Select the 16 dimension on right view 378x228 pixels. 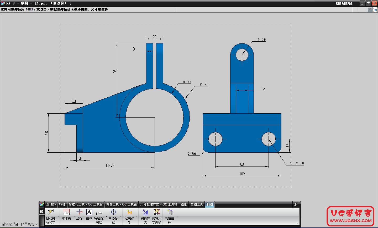pyautogui.click(x=263, y=88)
